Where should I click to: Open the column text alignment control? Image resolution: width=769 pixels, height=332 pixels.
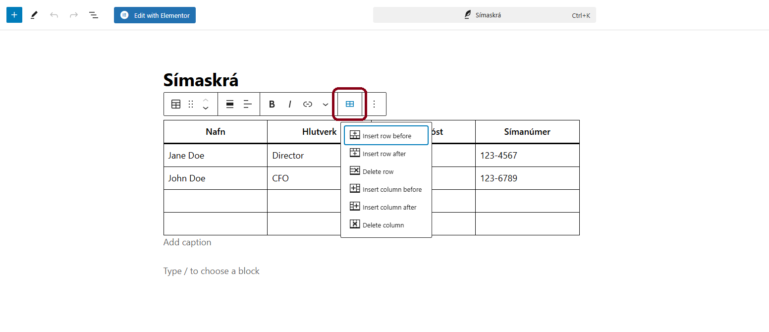[248, 104]
